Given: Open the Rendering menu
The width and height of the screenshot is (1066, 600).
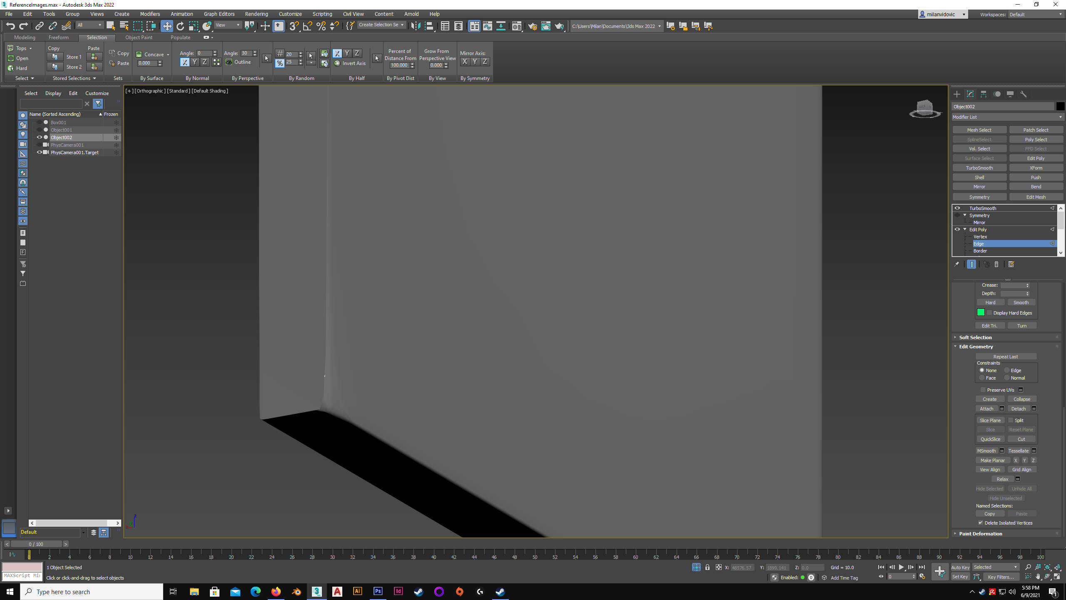Looking at the screenshot, I should pyautogui.click(x=256, y=14).
